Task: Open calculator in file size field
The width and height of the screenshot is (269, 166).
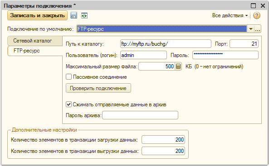Action: pos(178,66)
